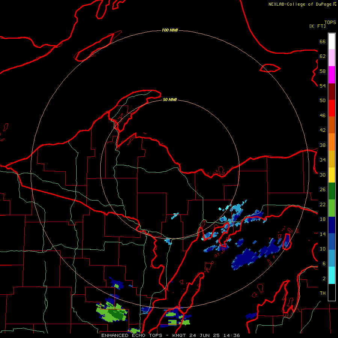Click the 30 legend value
This screenshot has height=338, width=338.
point(323,175)
